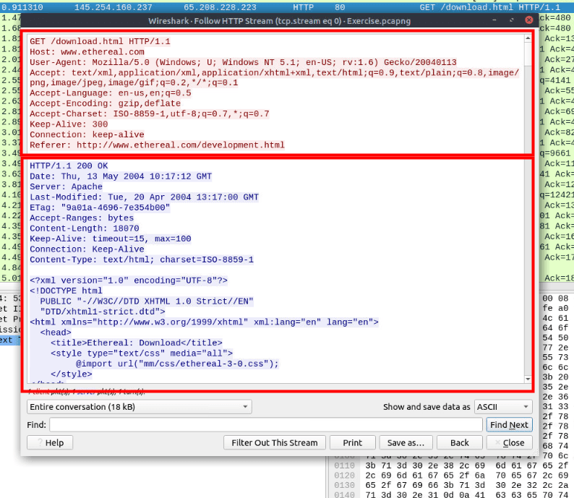Click the Help button with question icon
Image resolution: width=574 pixels, height=498 pixels.
(x=49, y=442)
